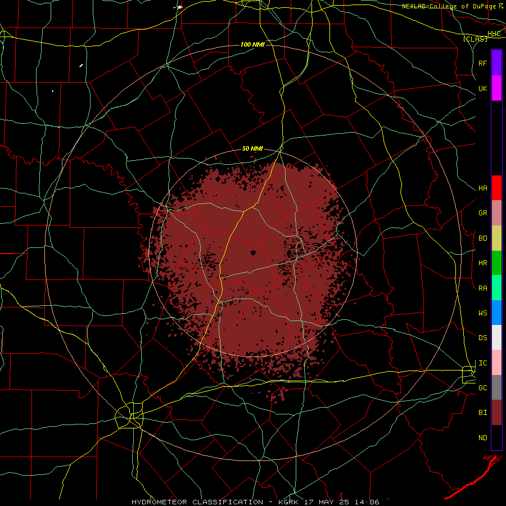Click the IC legend label
Screen dimensions: 506x506
click(482, 363)
